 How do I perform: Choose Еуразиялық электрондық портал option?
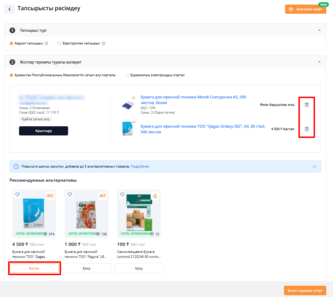click(127, 75)
